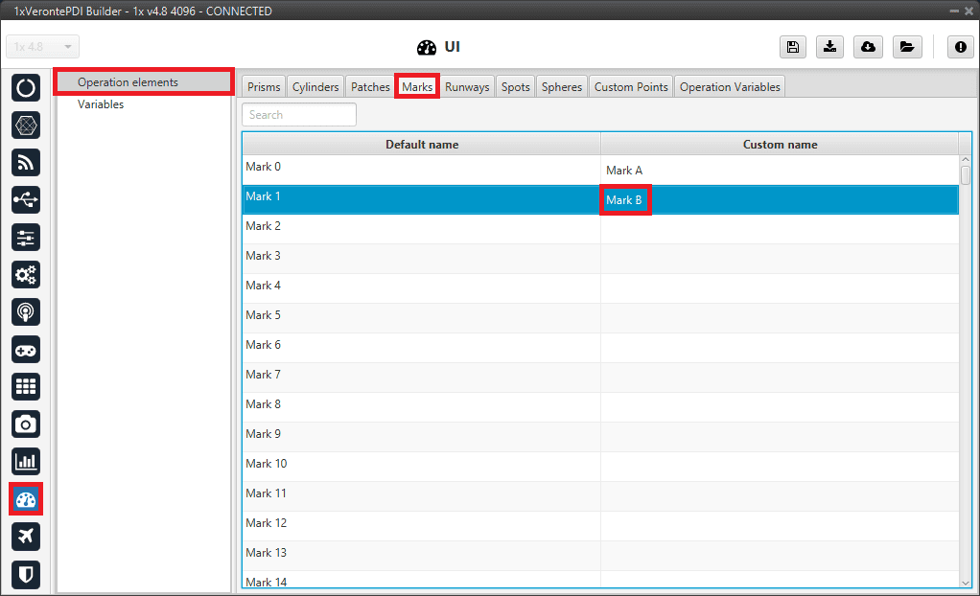This screenshot has height=596, width=980.
Task: Switch to the Custom Points tab
Action: point(631,86)
